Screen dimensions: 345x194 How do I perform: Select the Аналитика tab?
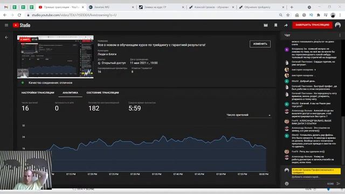[71, 93]
